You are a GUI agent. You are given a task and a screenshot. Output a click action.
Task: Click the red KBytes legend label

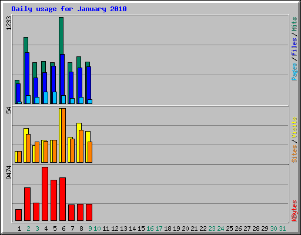click(x=294, y=211)
